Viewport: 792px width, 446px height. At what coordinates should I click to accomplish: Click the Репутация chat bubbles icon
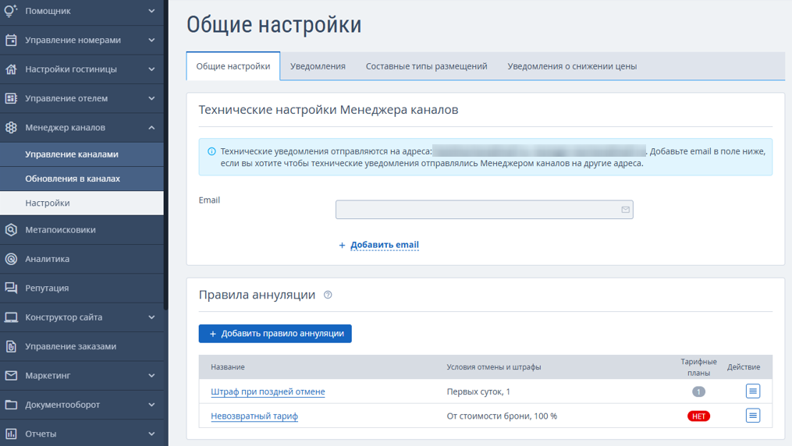(x=11, y=288)
